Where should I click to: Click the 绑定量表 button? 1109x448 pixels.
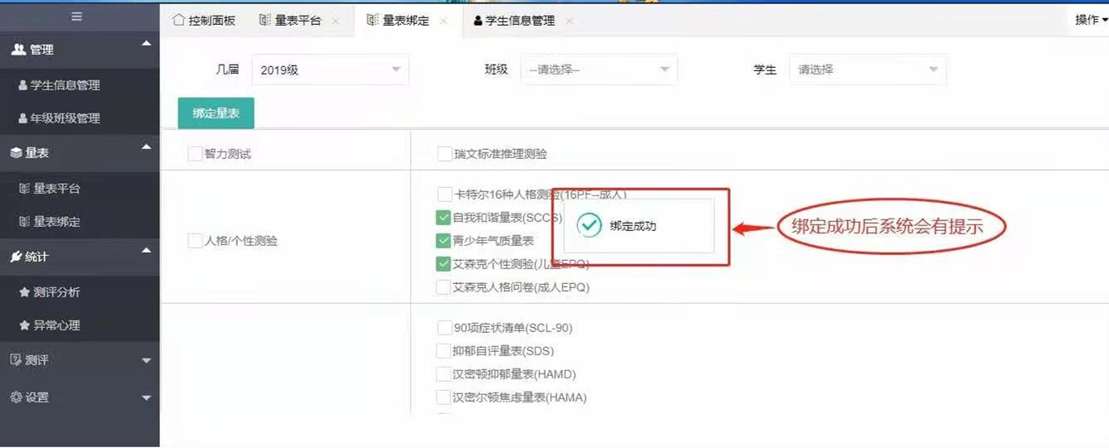216,113
